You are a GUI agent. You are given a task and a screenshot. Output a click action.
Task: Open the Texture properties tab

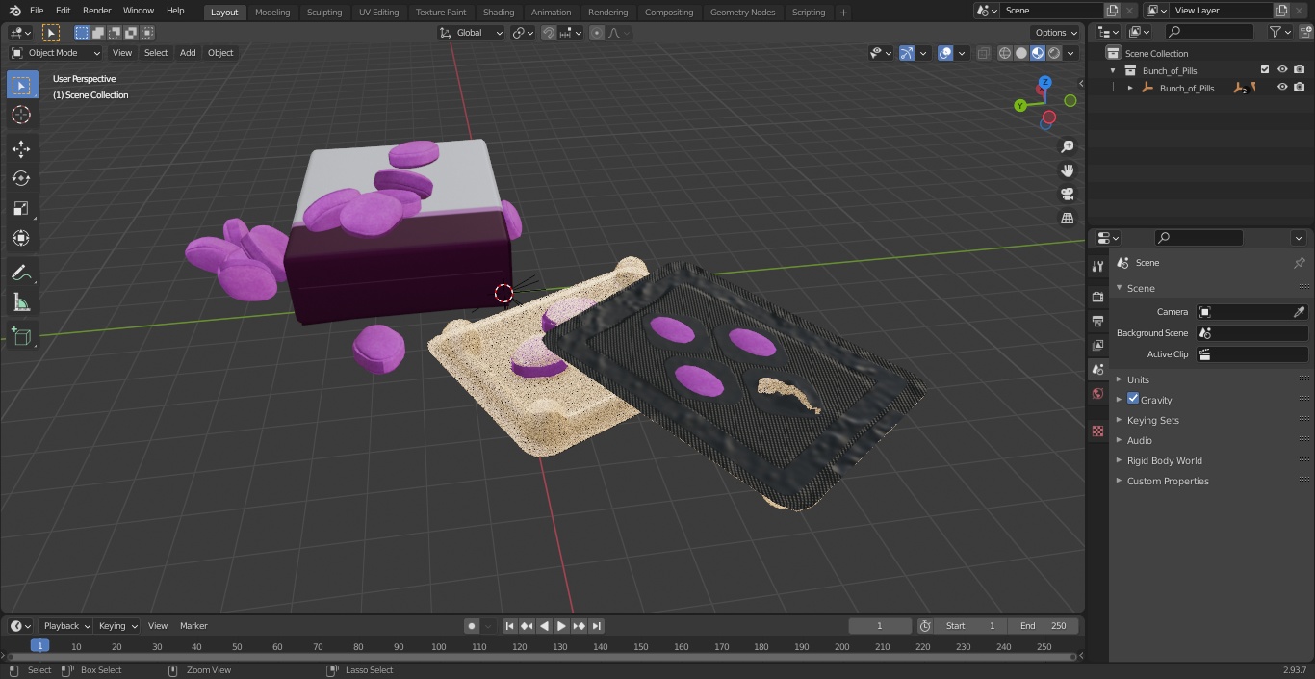tap(1097, 431)
